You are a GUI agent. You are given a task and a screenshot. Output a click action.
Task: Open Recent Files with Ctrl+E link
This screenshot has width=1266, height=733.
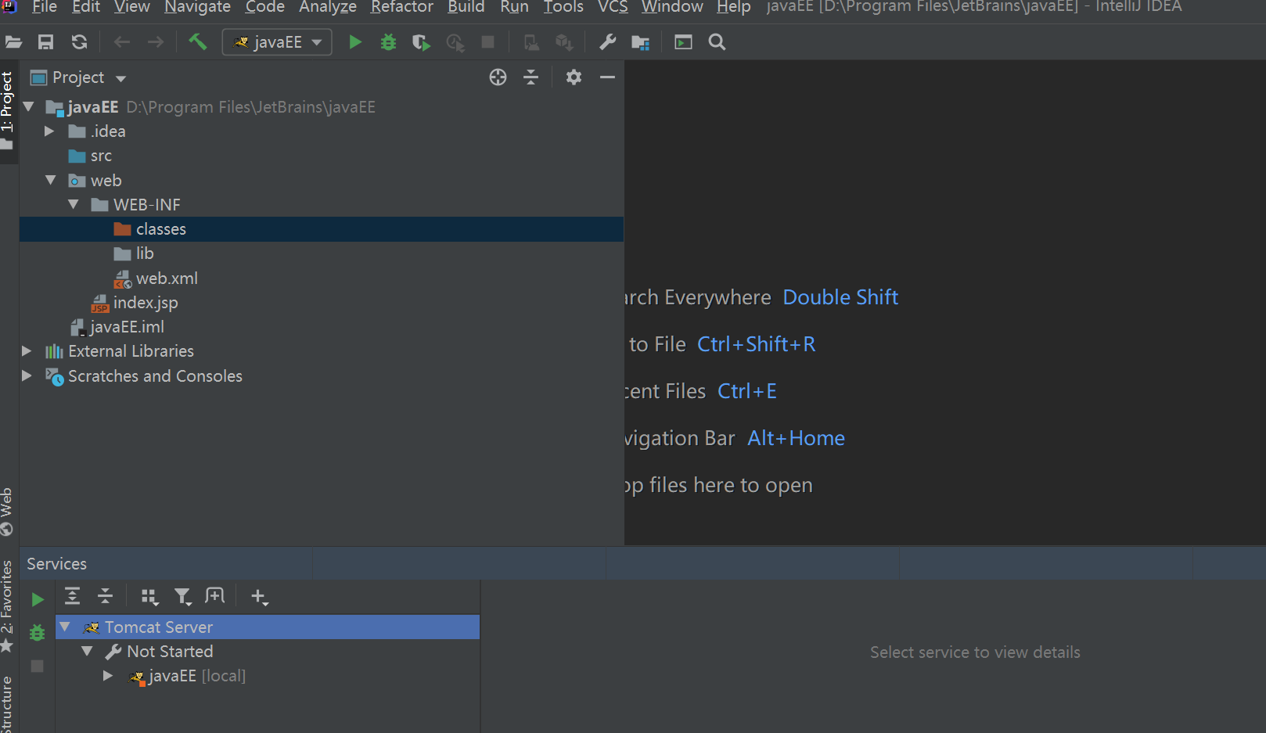(x=746, y=390)
